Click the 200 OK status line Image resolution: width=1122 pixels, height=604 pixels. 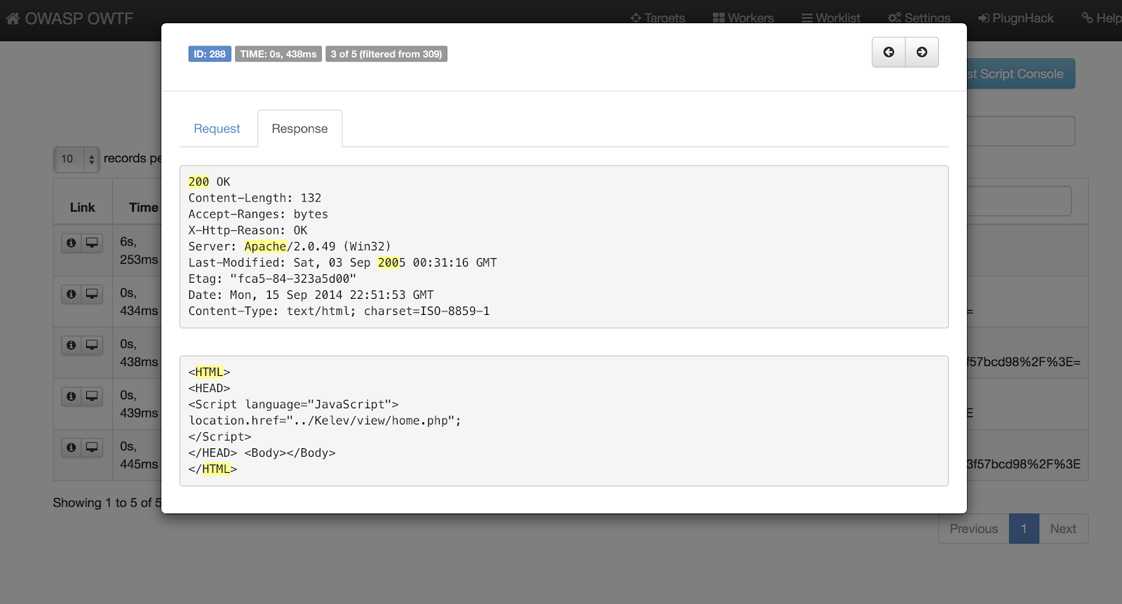point(209,182)
